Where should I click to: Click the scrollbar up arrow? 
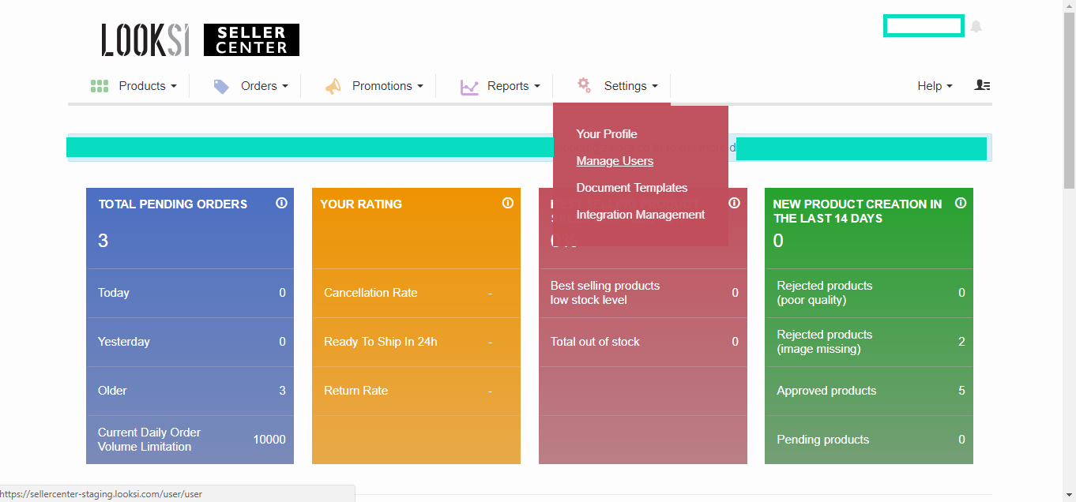tap(1069, 5)
